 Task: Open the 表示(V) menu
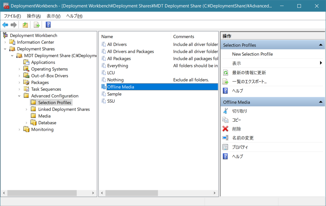click(x=53, y=16)
